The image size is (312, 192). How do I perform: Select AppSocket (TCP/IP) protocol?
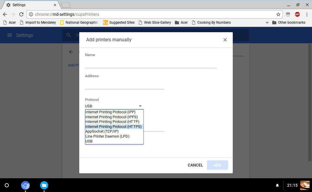pyautogui.click(x=102, y=131)
